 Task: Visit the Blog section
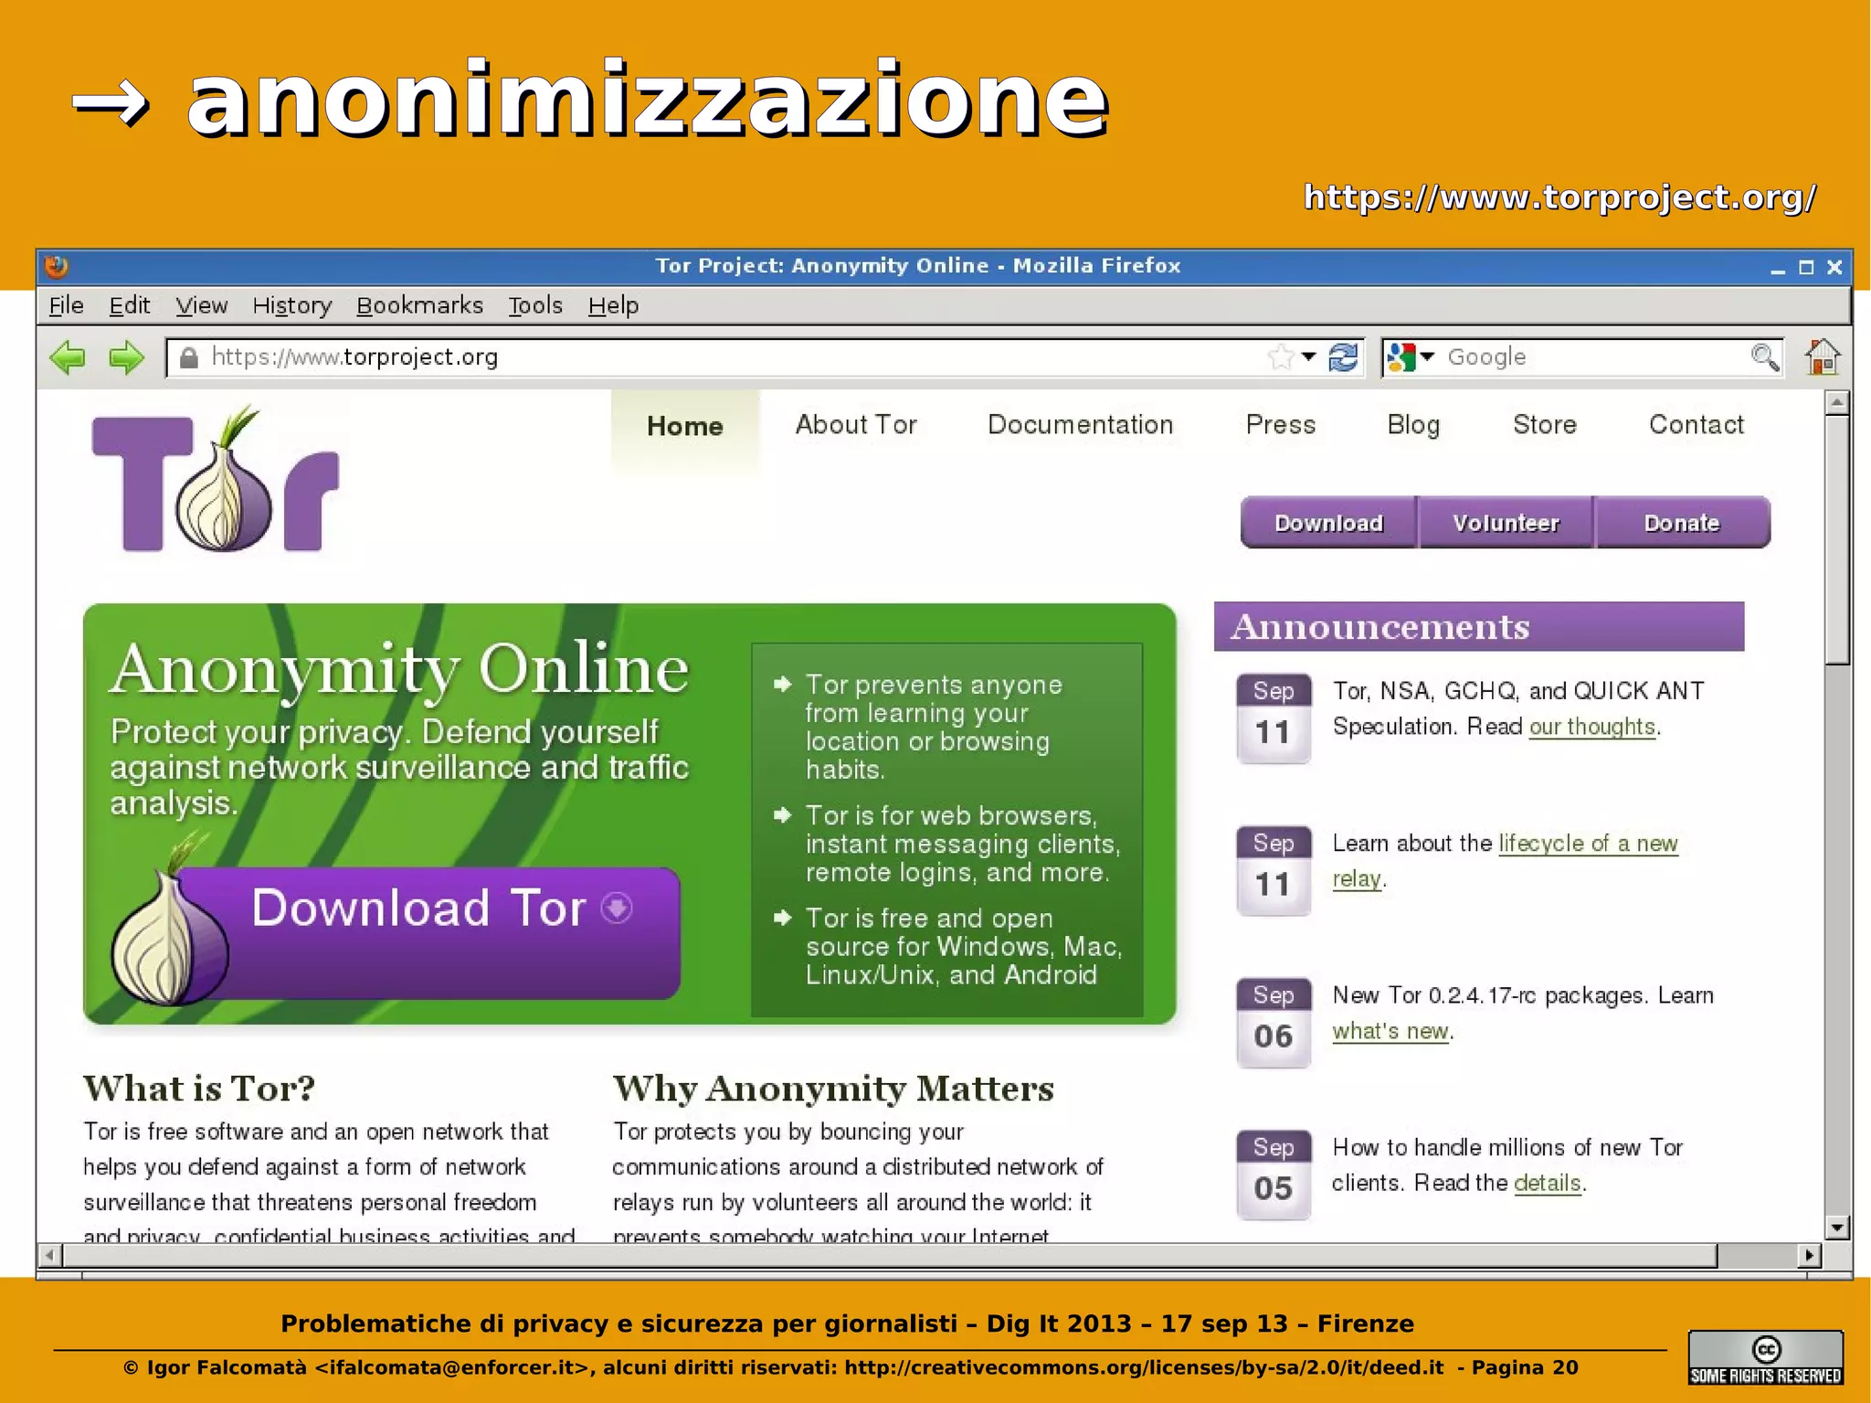pyautogui.click(x=1413, y=425)
